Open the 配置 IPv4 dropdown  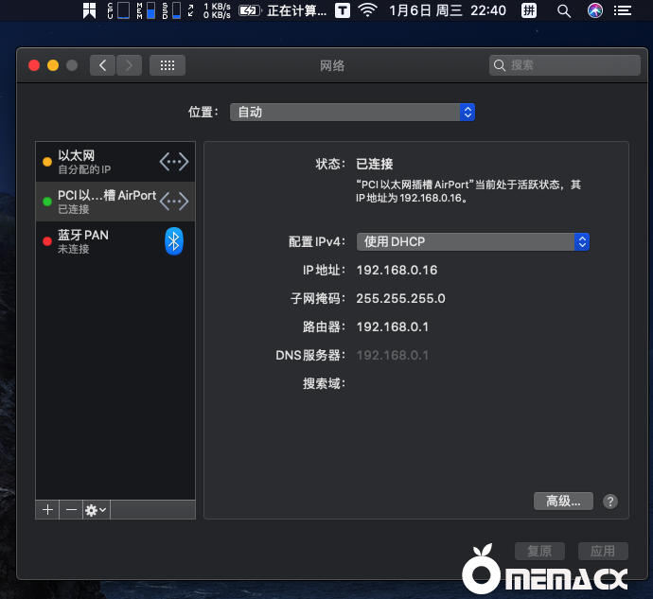coord(473,241)
